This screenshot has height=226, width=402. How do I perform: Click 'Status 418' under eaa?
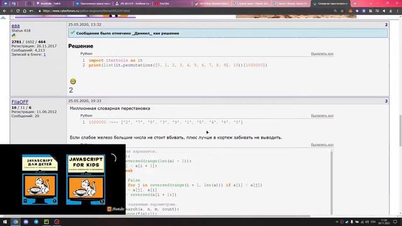point(21,31)
